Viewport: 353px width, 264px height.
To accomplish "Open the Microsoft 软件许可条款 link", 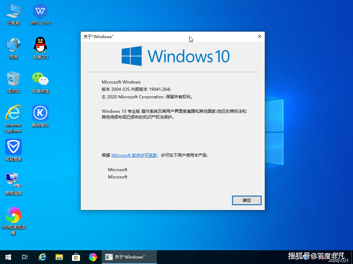I will (134, 155).
